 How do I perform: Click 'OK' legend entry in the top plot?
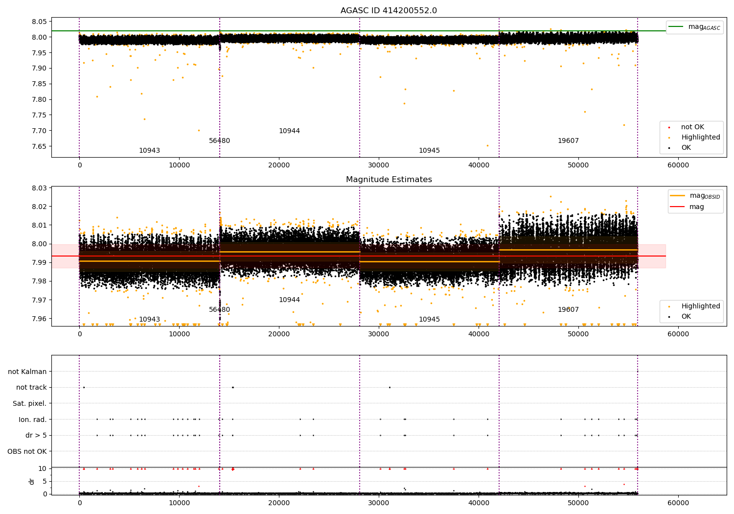pyautogui.click(x=686, y=148)
